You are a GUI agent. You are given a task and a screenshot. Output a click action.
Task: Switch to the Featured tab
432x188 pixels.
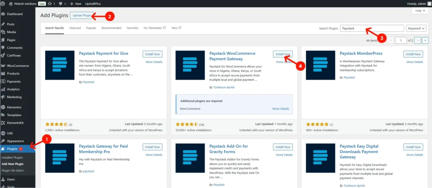tap(75, 28)
